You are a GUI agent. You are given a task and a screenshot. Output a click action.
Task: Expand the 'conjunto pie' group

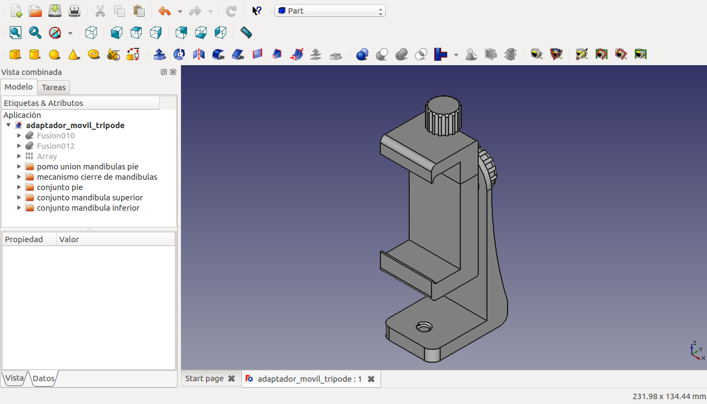click(x=19, y=187)
